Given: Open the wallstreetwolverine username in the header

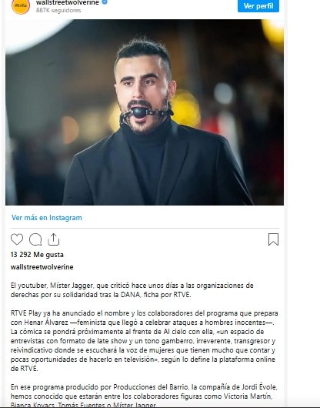Looking at the screenshot, I should point(68,2).
